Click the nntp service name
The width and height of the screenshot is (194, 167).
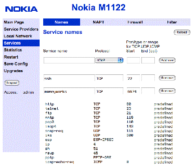[x=50, y=117]
